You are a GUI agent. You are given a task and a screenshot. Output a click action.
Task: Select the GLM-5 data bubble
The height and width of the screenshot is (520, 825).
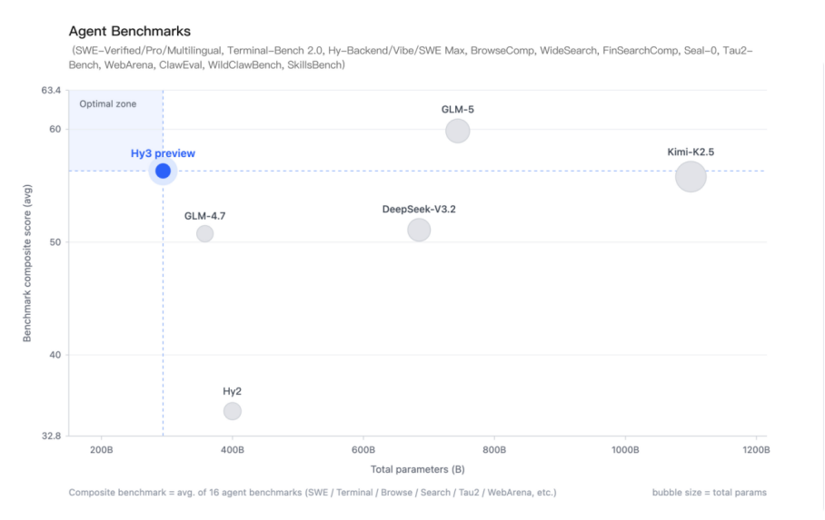pyautogui.click(x=458, y=131)
